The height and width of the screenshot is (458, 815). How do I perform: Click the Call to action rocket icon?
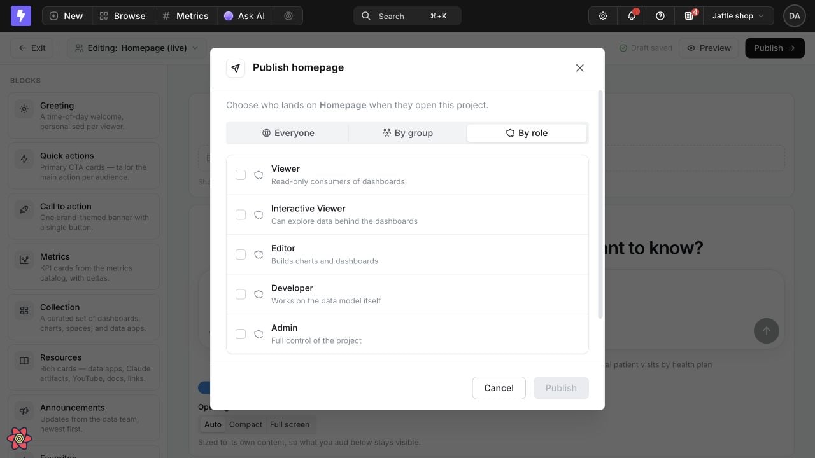pyautogui.click(x=24, y=209)
